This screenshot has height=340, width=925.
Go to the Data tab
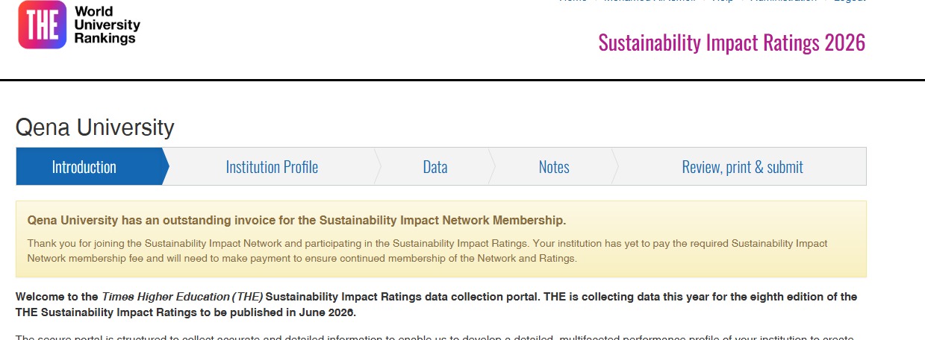[435, 166]
